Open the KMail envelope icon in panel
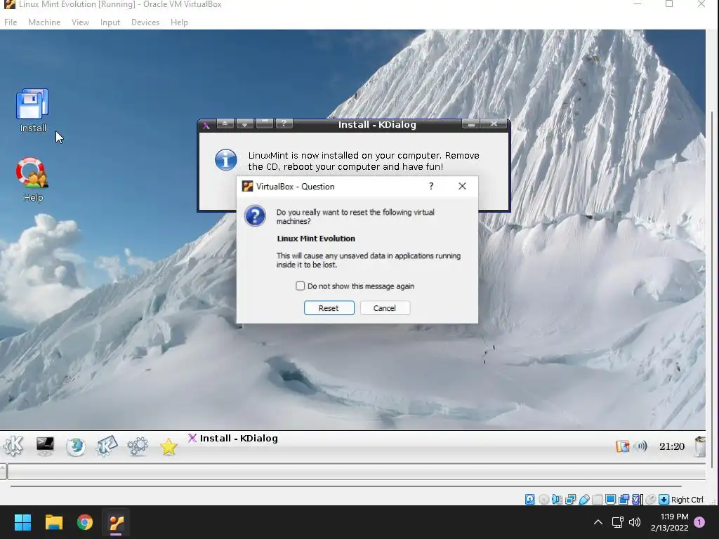The image size is (719, 539). pos(107,446)
